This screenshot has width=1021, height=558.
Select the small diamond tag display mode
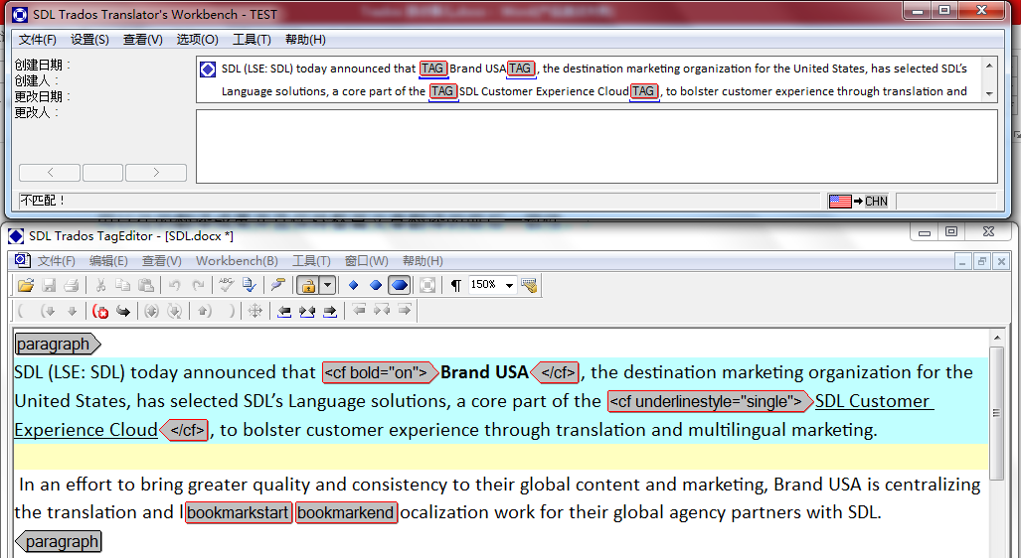pos(354,285)
